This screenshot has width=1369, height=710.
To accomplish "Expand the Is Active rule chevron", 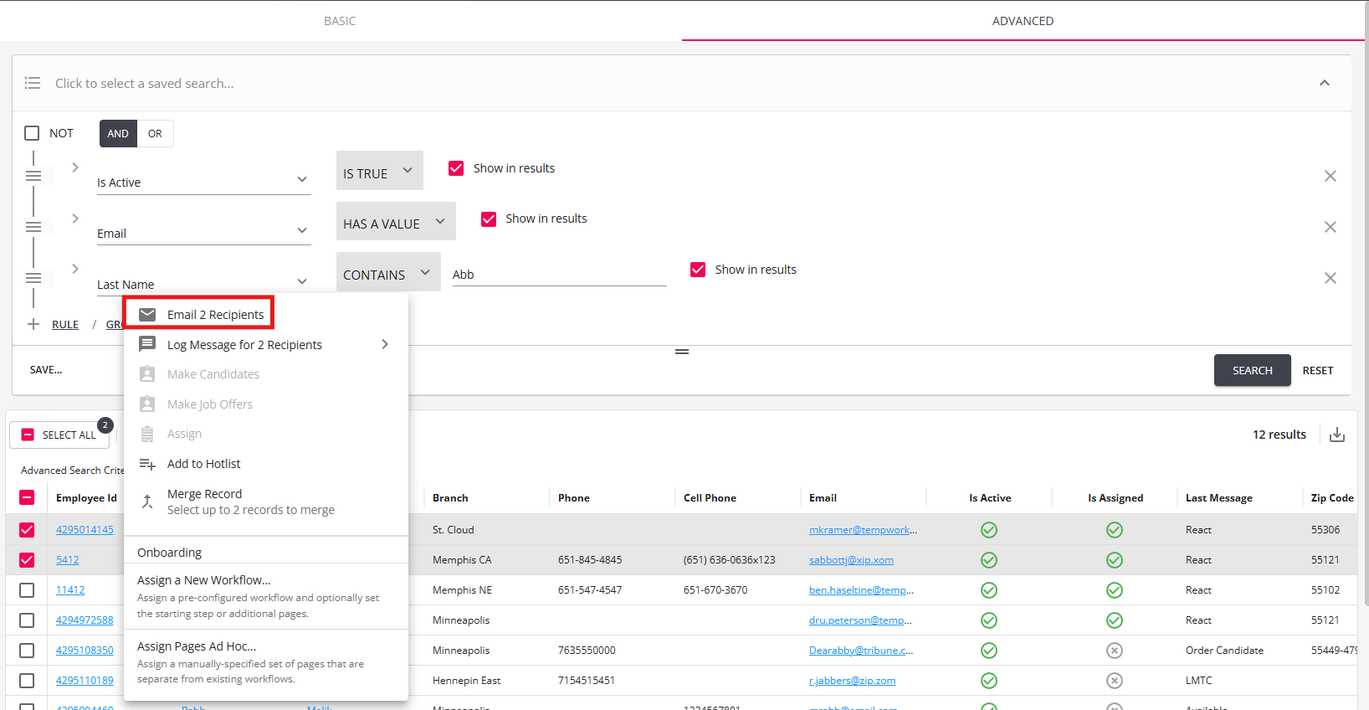I will coord(75,167).
